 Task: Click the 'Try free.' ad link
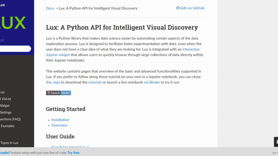(x=74, y=152)
